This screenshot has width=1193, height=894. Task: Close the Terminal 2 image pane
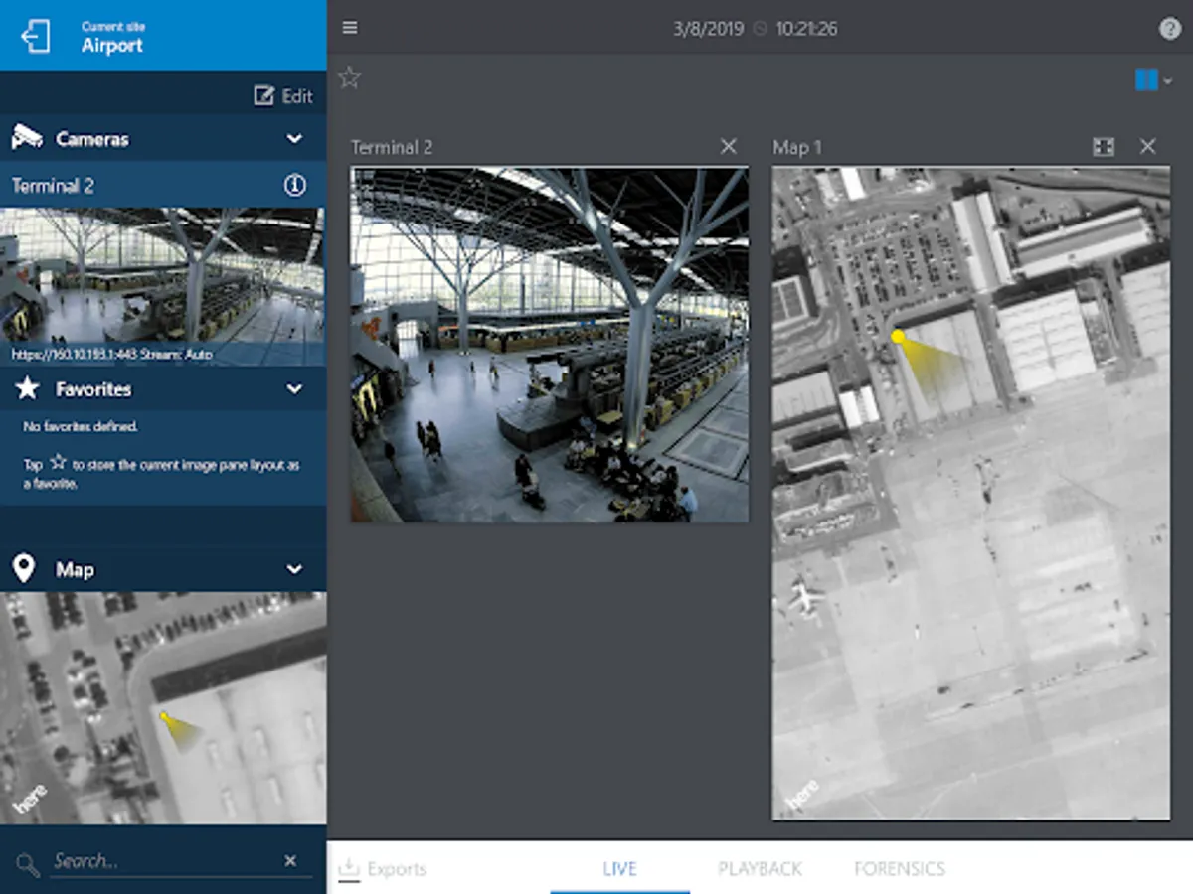(729, 147)
